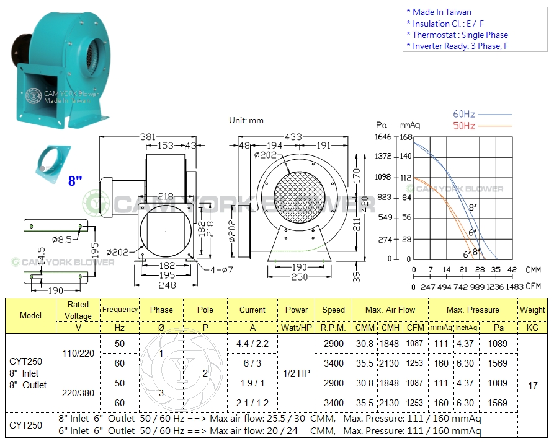Click the 'Unit: mm' label
554x444 pixels.
(246, 121)
